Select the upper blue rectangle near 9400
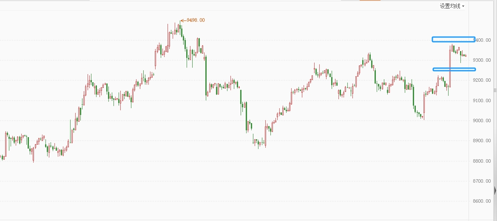This screenshot has height=221, width=497. click(453, 40)
